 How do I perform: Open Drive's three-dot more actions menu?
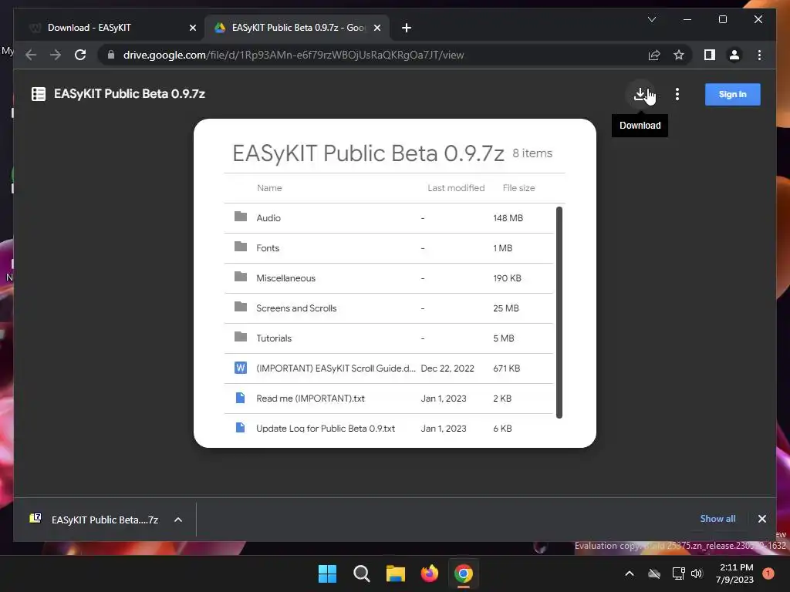click(x=677, y=94)
